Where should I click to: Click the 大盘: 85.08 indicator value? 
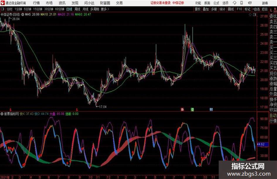57,114
